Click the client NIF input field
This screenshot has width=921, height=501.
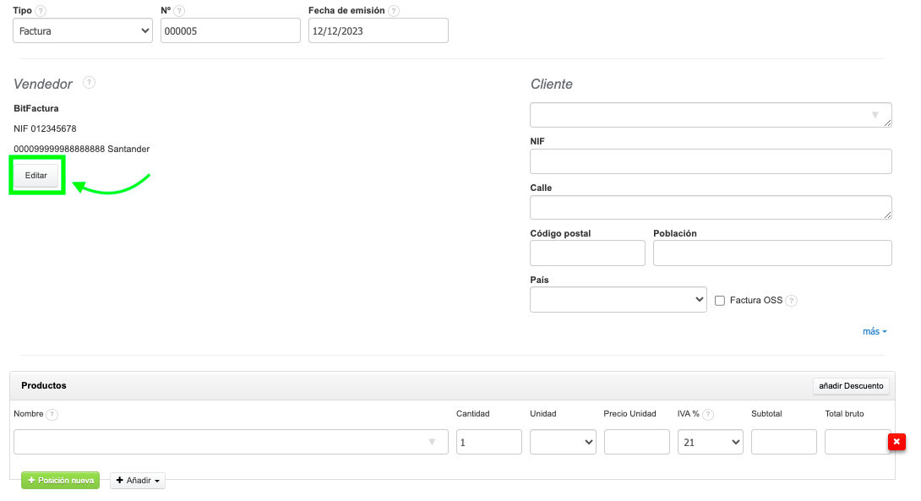711,161
